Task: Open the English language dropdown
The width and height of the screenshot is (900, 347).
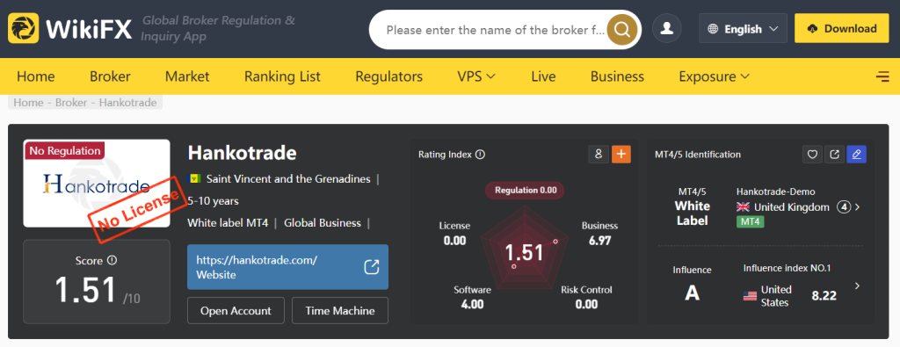Action: (743, 29)
